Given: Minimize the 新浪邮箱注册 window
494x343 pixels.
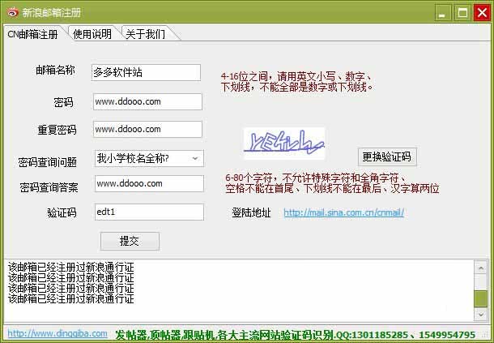Looking at the screenshot, I should click(443, 13).
